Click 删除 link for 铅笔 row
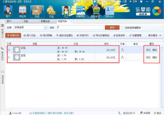The width and height of the screenshot is (164, 115). coord(155,57)
